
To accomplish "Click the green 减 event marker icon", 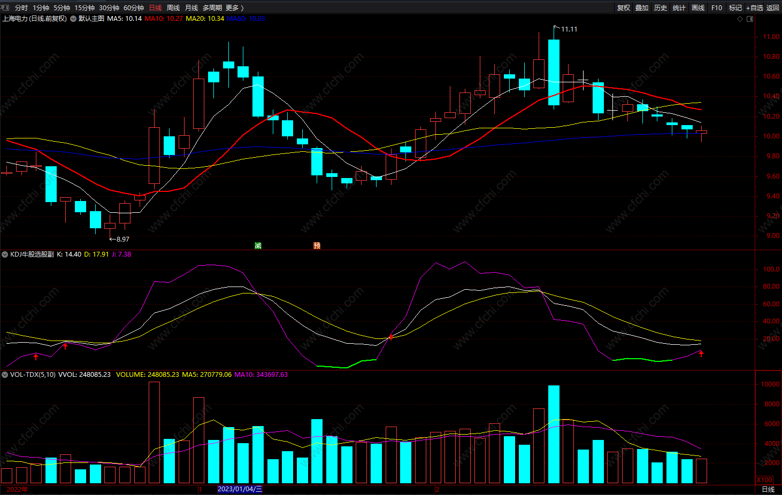I will pos(258,246).
